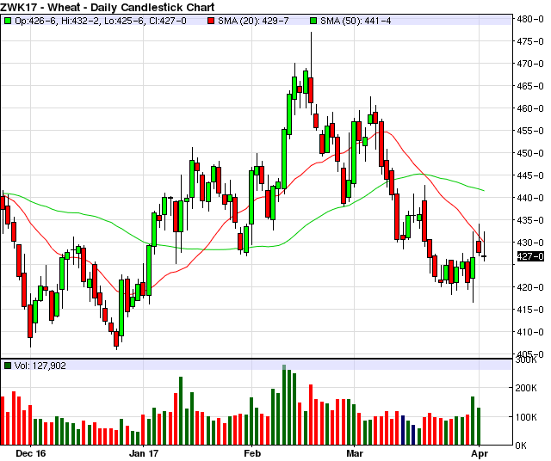Click the 415-0 price axis label

(530, 310)
